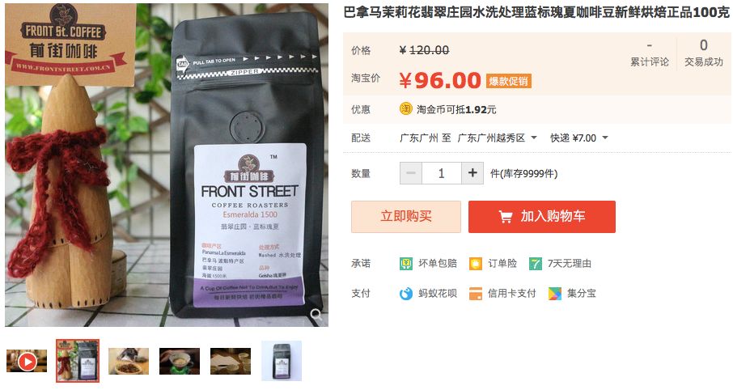Click the 坏单包赔 guarantee icon
Viewport: 733px width, 390px height.
(x=406, y=264)
